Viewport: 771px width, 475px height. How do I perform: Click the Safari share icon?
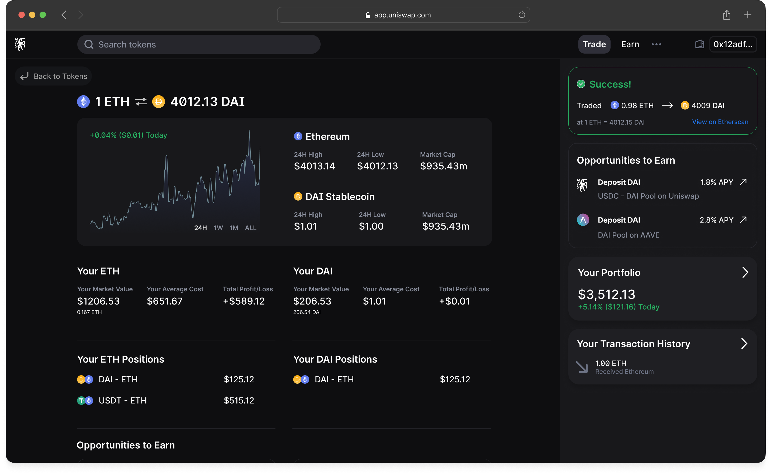click(726, 15)
